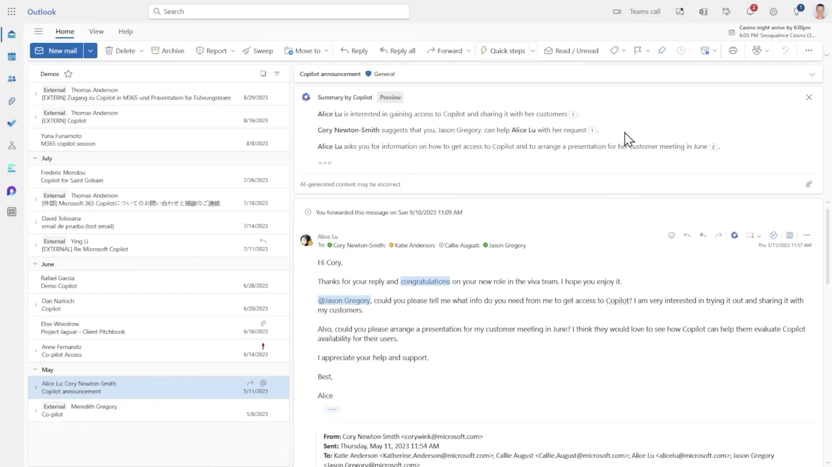Open the app launcher waffle icon
This screenshot has width=832, height=467.
[12, 12]
